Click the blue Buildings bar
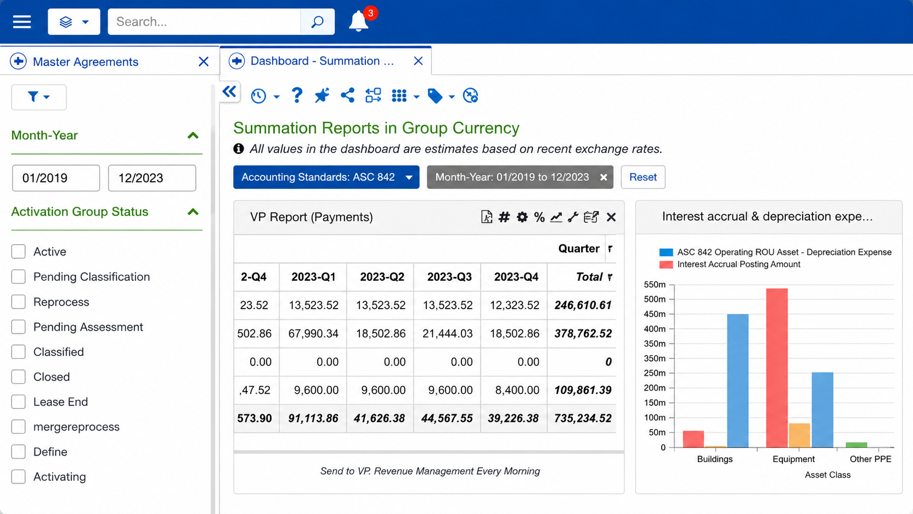 pos(738,381)
